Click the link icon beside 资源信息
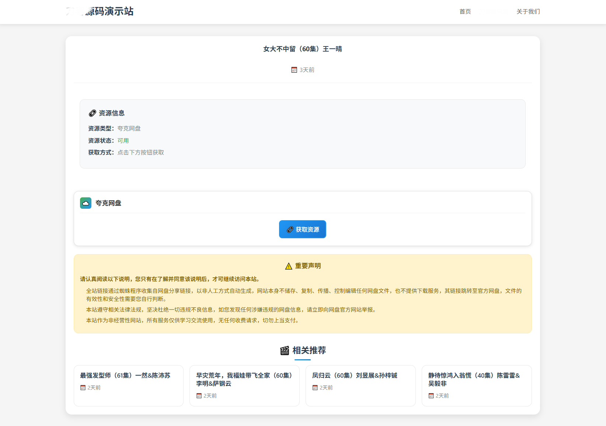 93,113
